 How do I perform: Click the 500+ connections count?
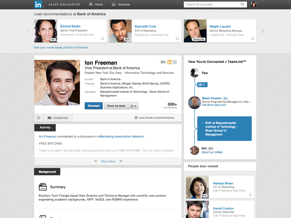[170, 106]
